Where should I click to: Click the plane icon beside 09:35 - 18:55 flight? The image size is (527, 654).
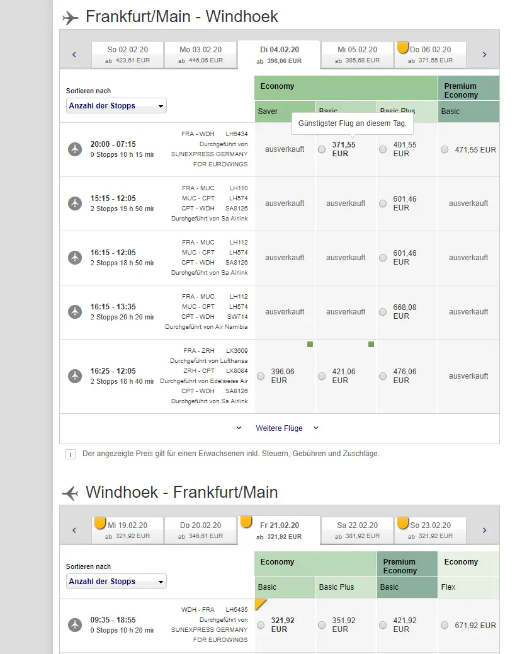pos(75,625)
